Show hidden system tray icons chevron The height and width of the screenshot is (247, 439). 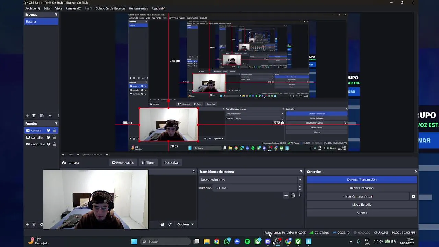point(351,242)
